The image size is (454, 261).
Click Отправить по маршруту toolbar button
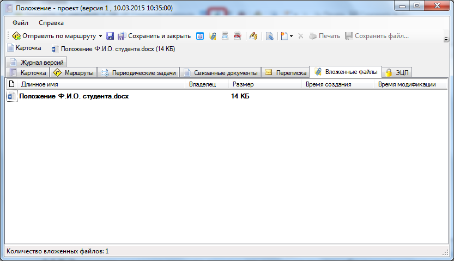(54, 36)
